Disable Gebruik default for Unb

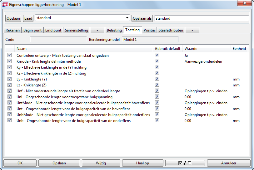157,120
